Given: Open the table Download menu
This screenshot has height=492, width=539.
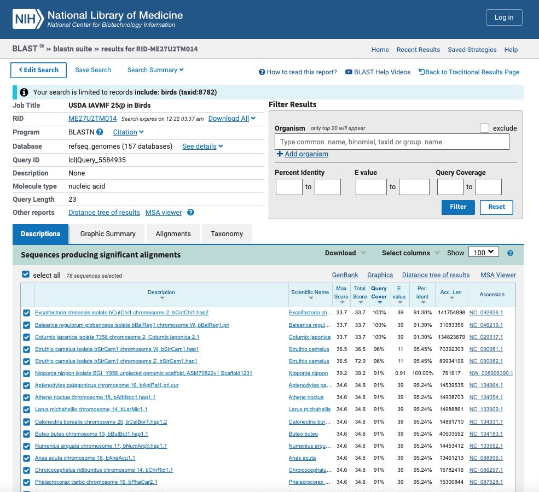Looking at the screenshot, I should click(x=345, y=253).
